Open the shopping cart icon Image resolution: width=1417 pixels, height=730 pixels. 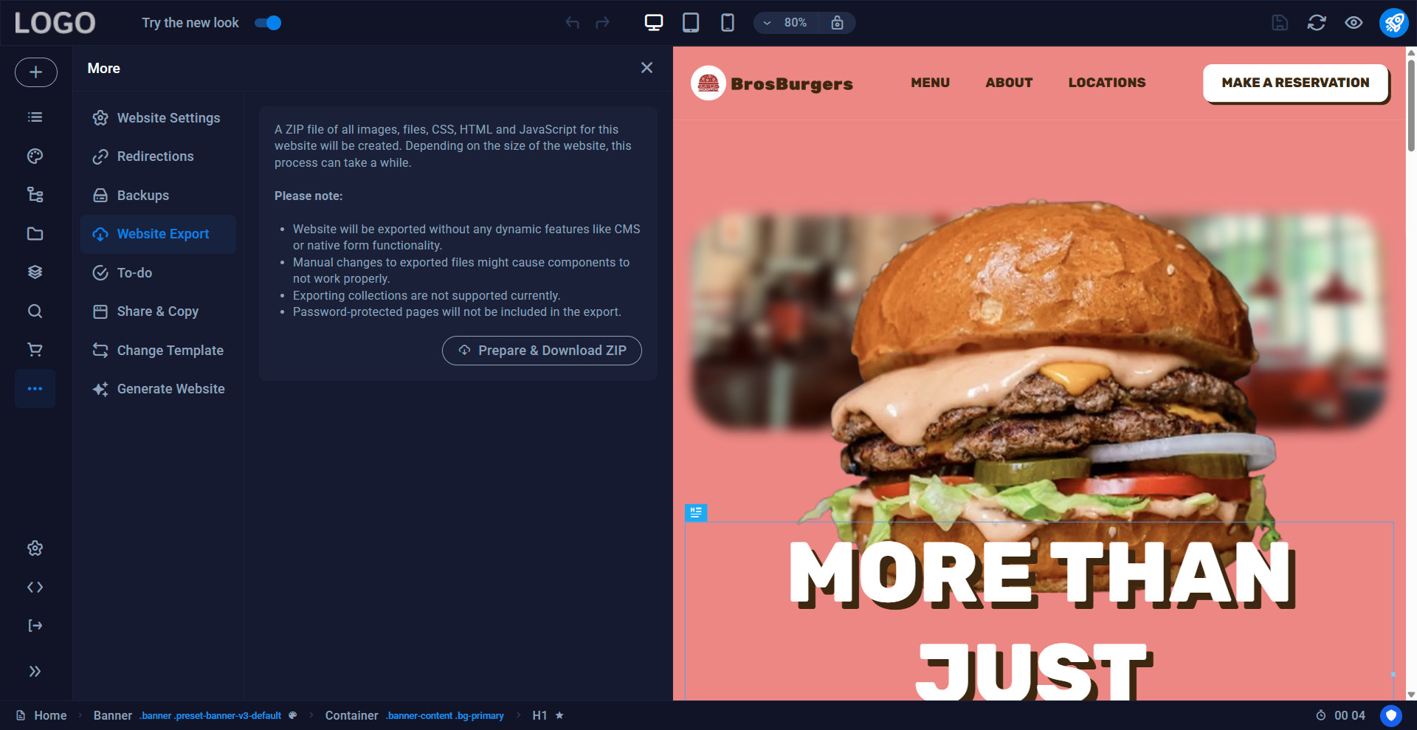click(35, 350)
